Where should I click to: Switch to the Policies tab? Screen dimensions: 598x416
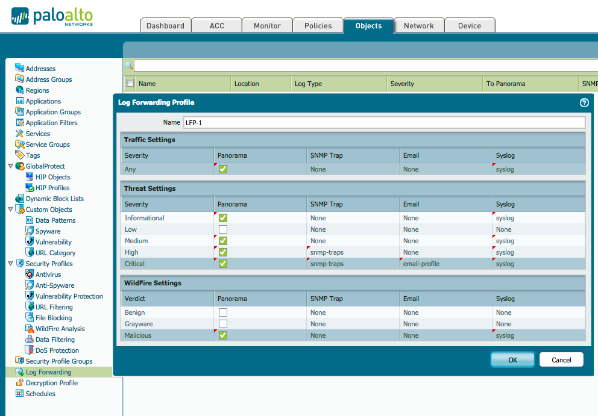[318, 25]
